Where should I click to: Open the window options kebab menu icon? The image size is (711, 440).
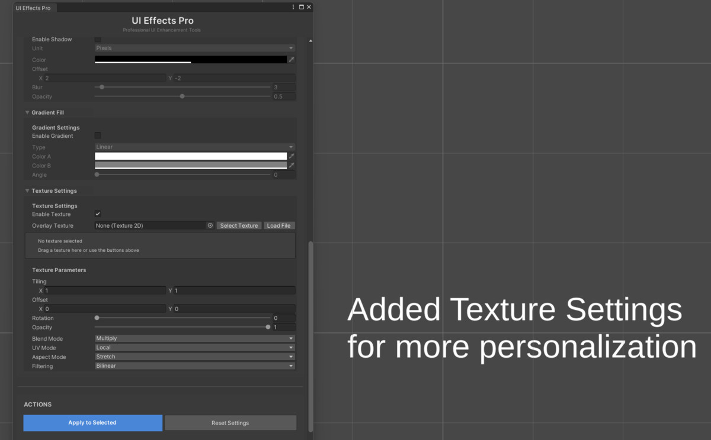[x=293, y=7]
